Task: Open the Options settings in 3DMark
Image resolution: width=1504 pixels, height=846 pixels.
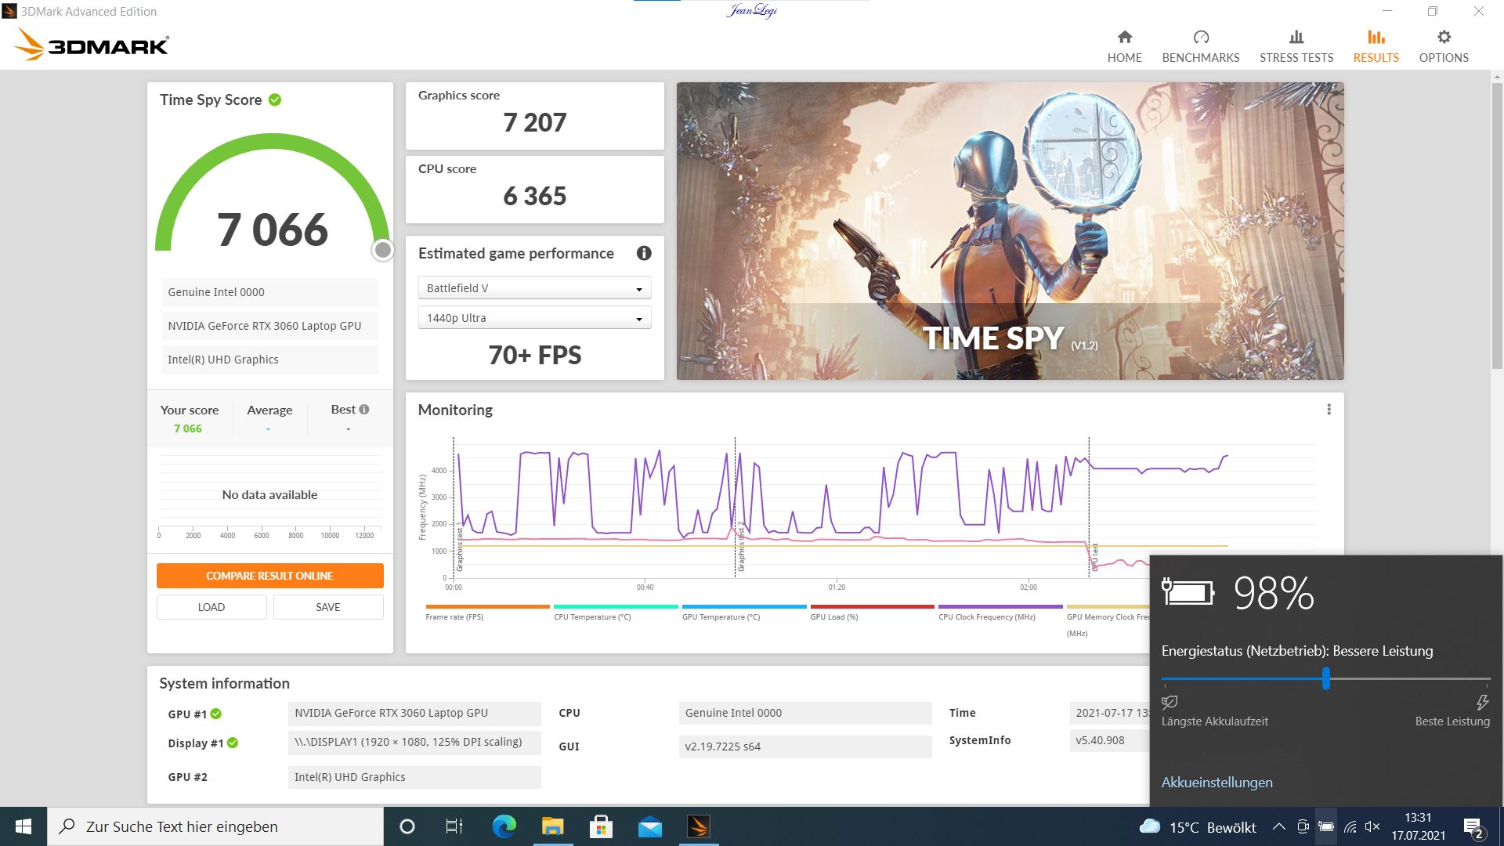Action: 1443,43
